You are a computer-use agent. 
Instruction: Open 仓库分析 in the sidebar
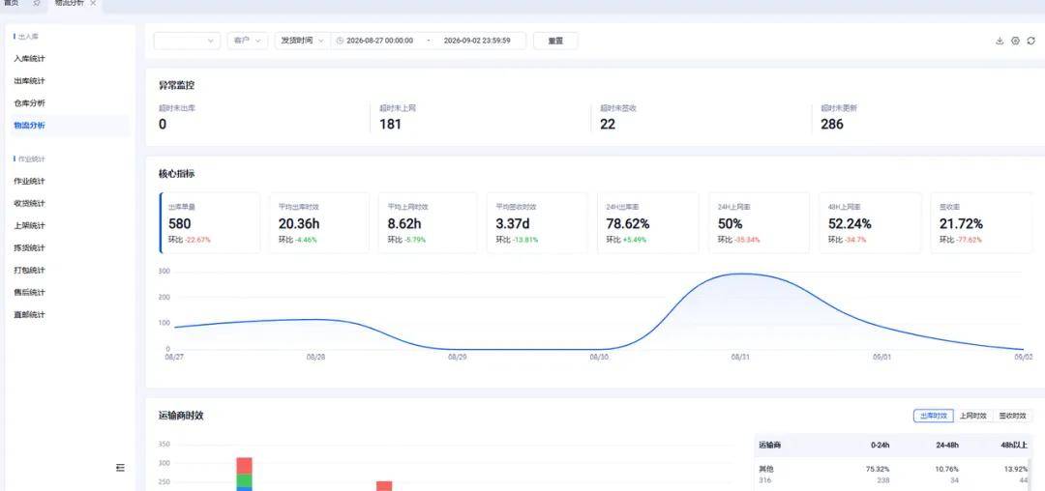click(x=29, y=103)
